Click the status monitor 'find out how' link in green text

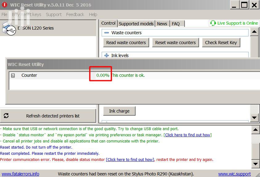188,135
